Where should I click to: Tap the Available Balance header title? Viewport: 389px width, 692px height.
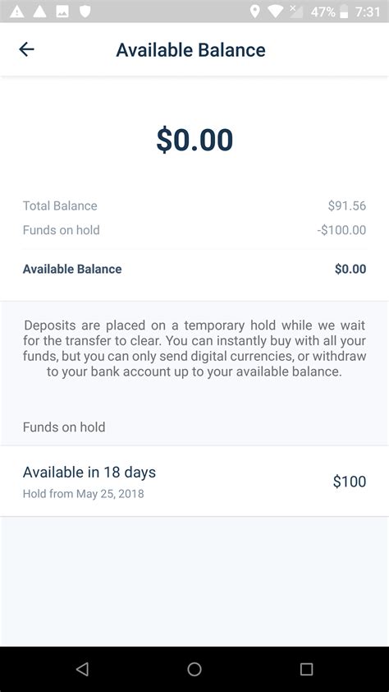tap(190, 50)
